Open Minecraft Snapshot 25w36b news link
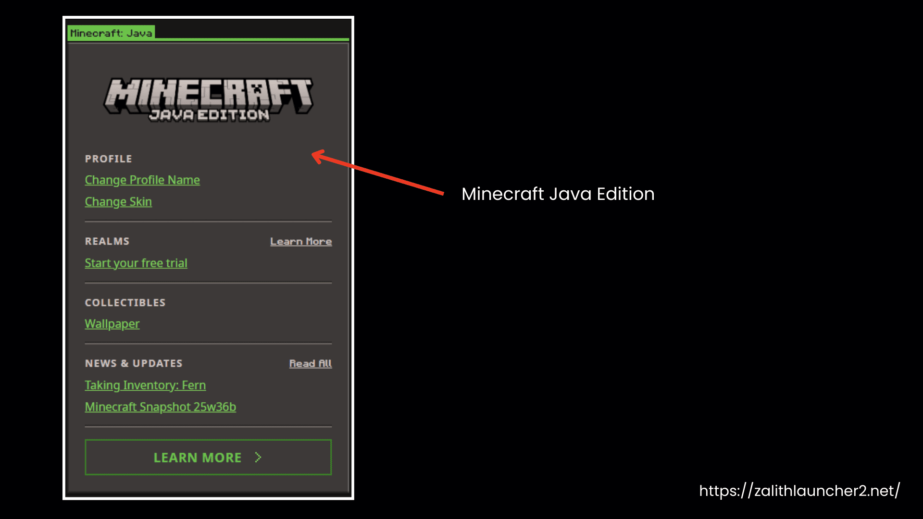The image size is (923, 519). pos(161,407)
